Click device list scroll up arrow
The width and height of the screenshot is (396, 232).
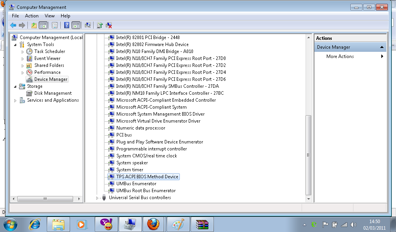click(308, 38)
